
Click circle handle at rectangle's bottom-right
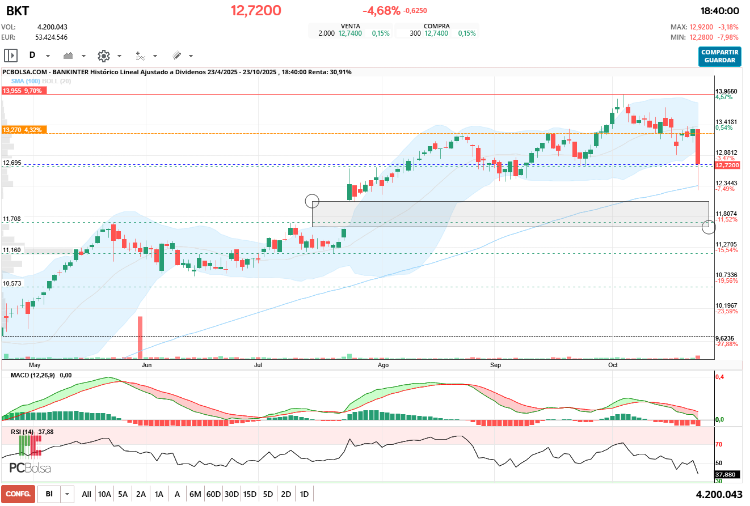(709, 227)
